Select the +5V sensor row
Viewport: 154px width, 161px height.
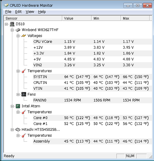click(92, 59)
